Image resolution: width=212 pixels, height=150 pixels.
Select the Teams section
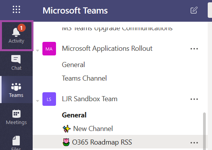(16, 90)
